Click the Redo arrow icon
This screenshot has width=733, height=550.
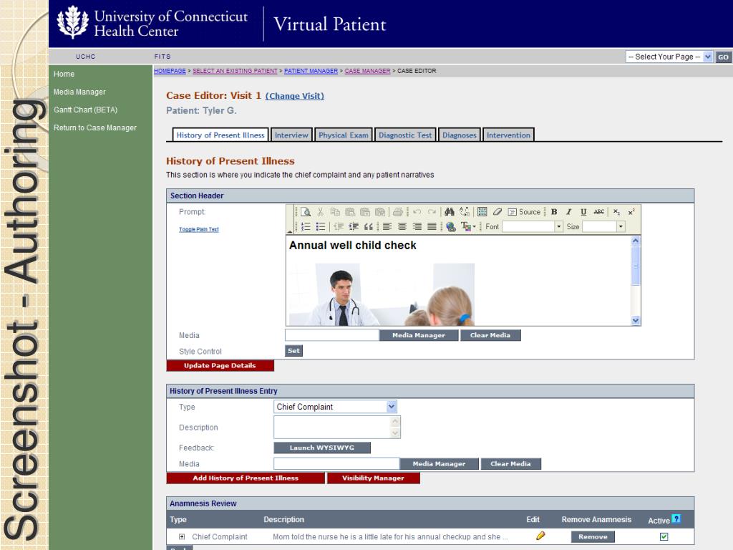click(432, 212)
